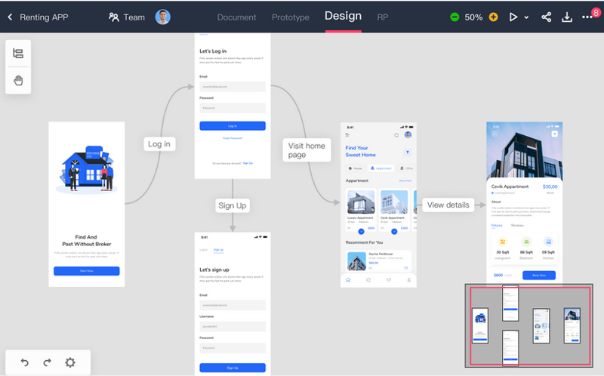Image resolution: width=604 pixels, height=376 pixels.
Task: Click the Forgot Password link
Action: [x=233, y=138]
